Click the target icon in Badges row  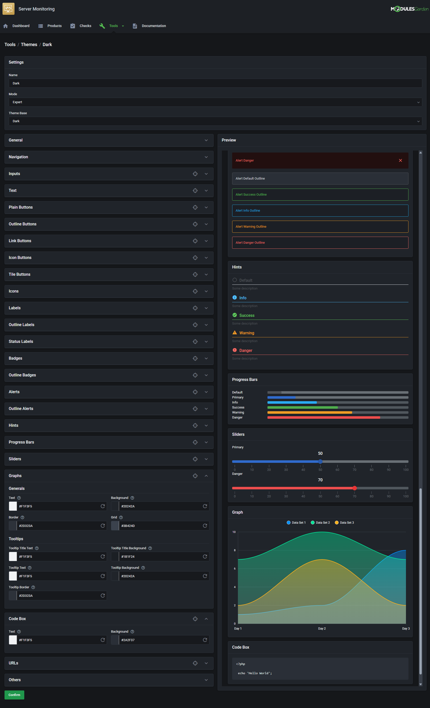click(195, 358)
